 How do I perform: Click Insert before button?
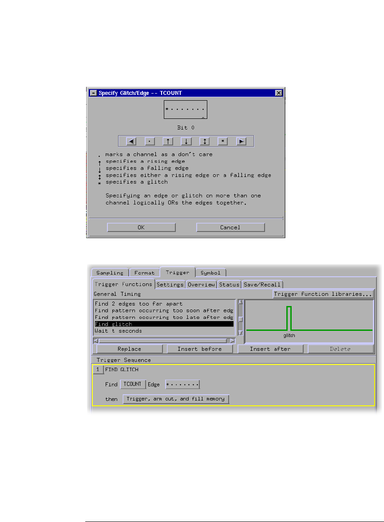[x=200, y=349]
